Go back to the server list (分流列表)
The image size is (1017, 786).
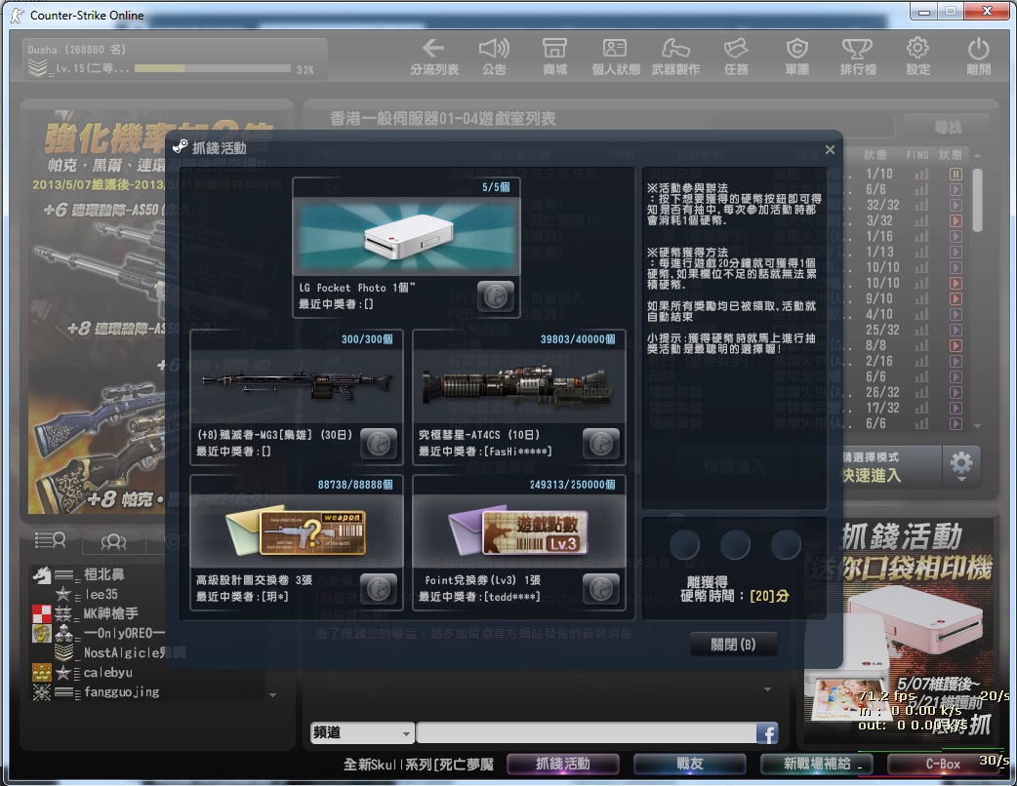434,56
